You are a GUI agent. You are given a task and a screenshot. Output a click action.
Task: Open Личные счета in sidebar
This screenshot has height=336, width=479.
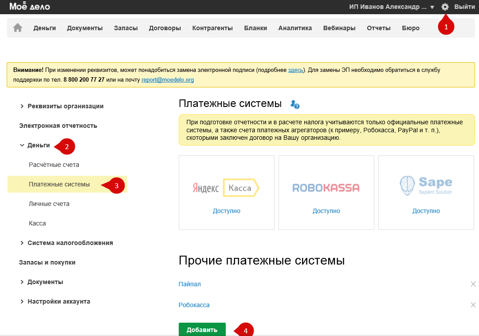[49, 204]
